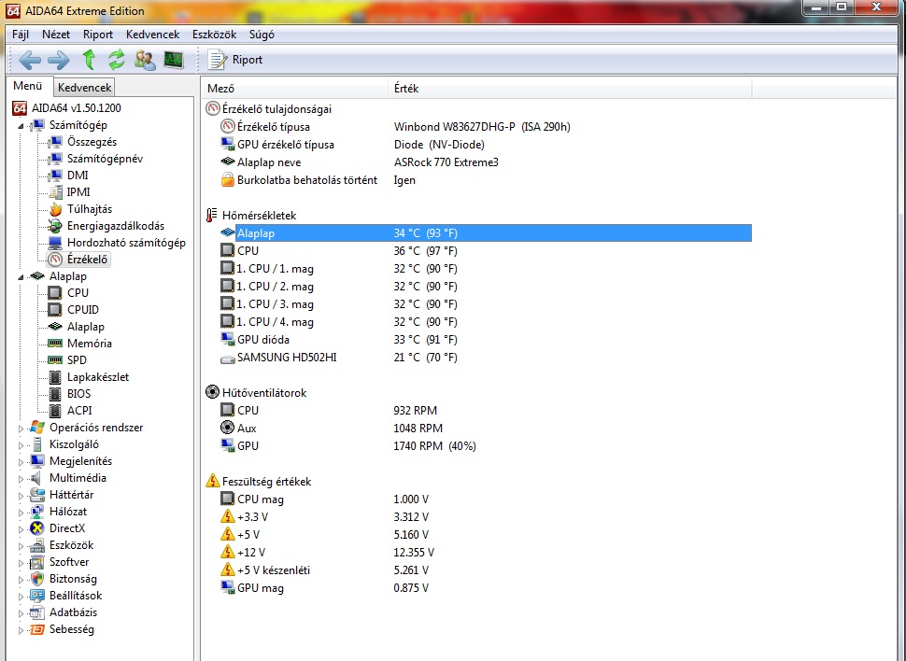Open the Riport menu in menu bar
This screenshot has height=661, width=906.
(98, 35)
